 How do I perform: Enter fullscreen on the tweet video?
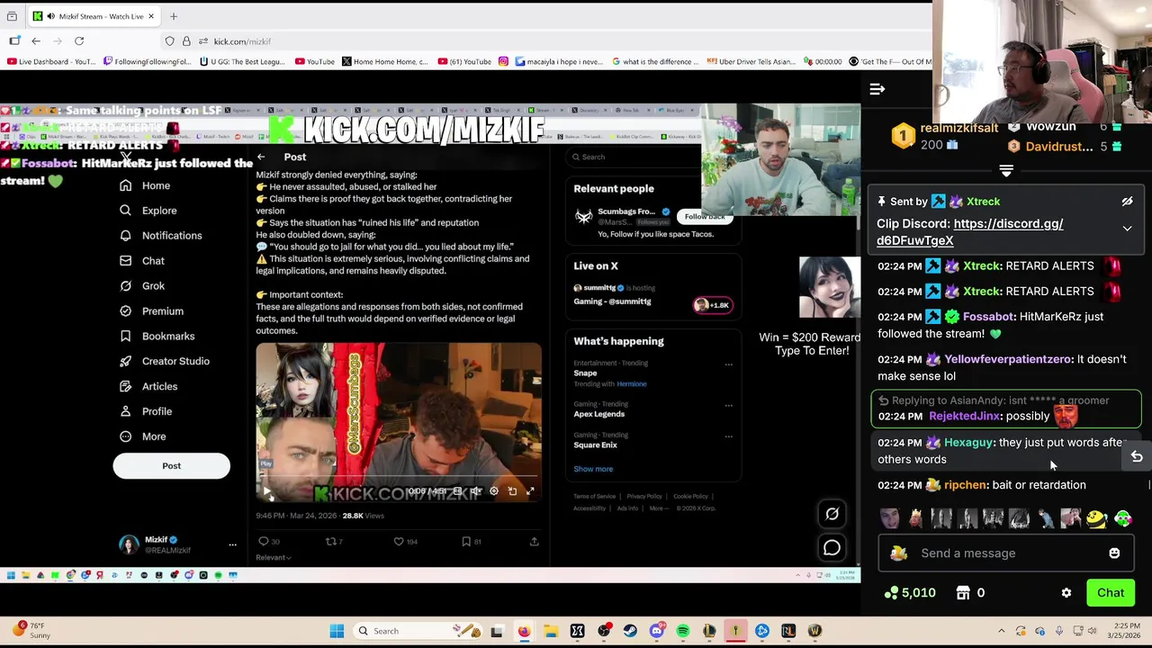[530, 491]
